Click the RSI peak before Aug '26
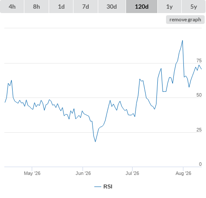This screenshot has width=206, height=198. click(183, 40)
